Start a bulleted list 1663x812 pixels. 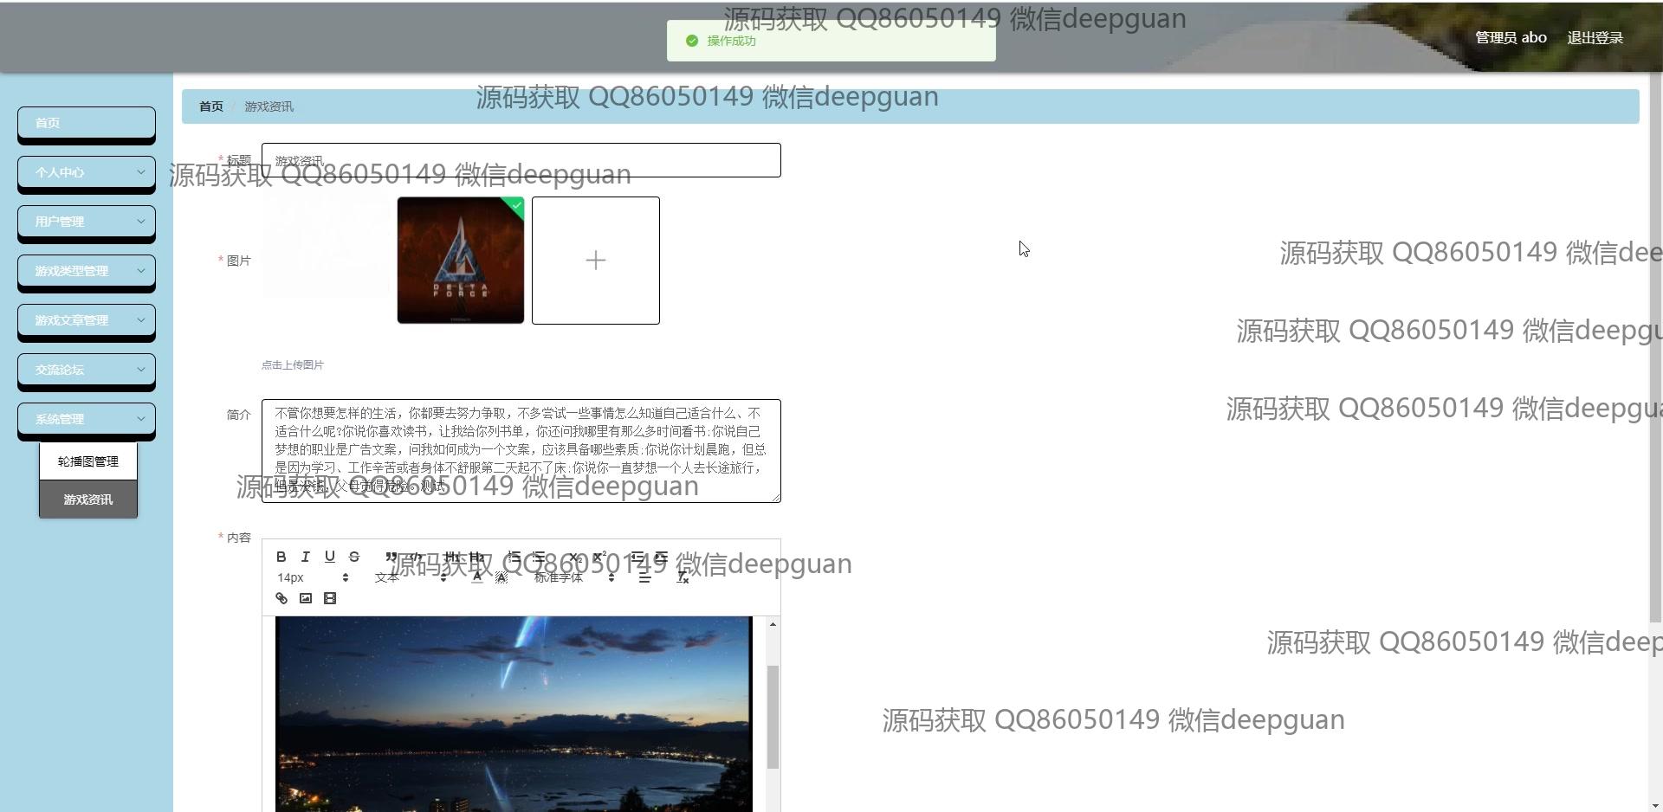tap(538, 557)
